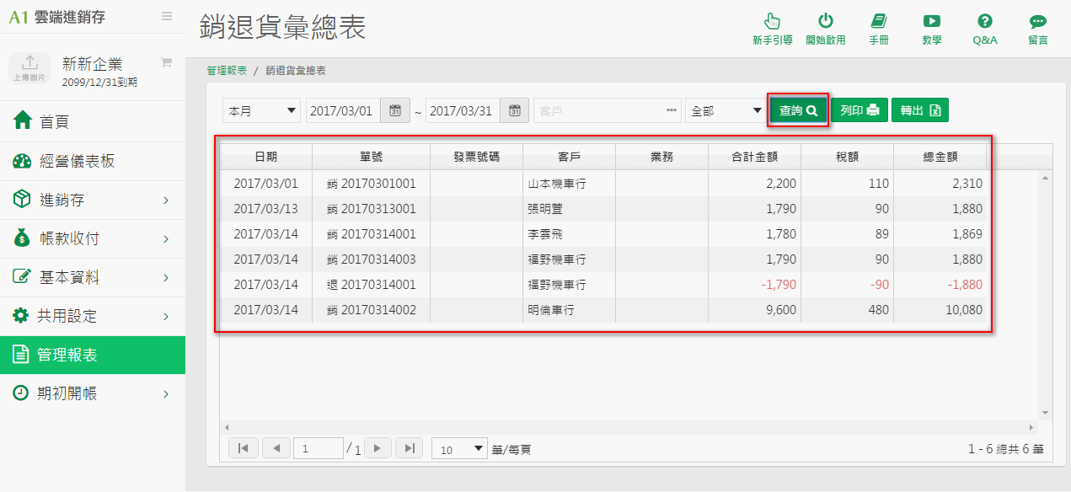Click the table's vertical scrollbar down arrow
Viewport: 1071px width, 492px height.
pyautogui.click(x=1045, y=413)
